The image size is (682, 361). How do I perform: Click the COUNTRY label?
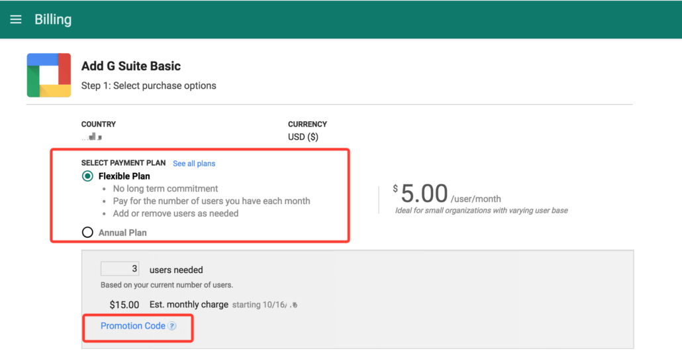click(99, 125)
